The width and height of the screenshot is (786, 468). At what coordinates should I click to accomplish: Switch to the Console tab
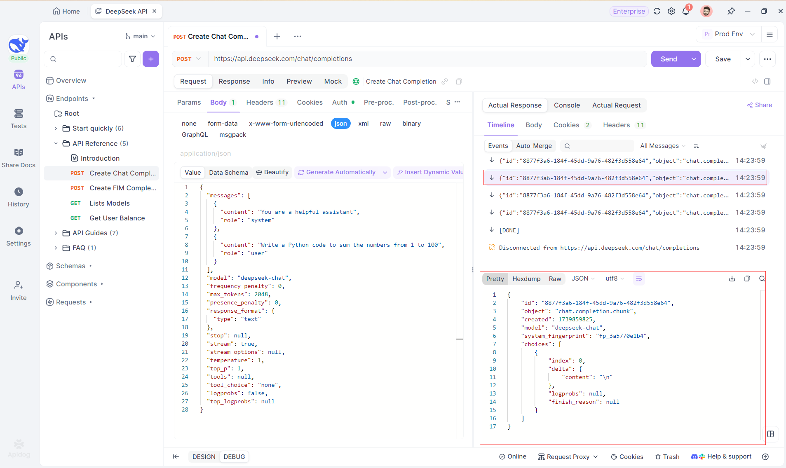click(x=567, y=105)
